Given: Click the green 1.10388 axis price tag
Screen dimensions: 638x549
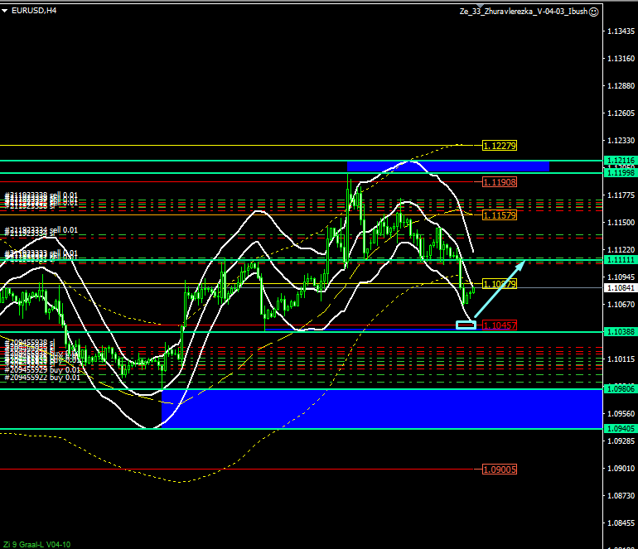Looking at the screenshot, I should pyautogui.click(x=621, y=332).
